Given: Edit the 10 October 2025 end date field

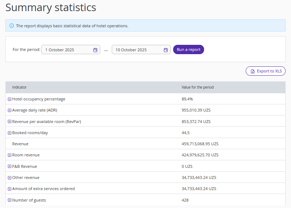Looking at the screenshot, I should (137, 50).
